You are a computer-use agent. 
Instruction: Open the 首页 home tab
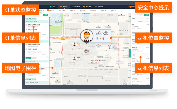tap(53, 6)
